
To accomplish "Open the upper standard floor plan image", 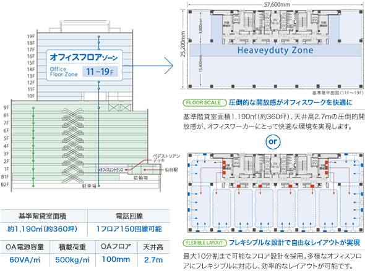I will click(276, 49).
